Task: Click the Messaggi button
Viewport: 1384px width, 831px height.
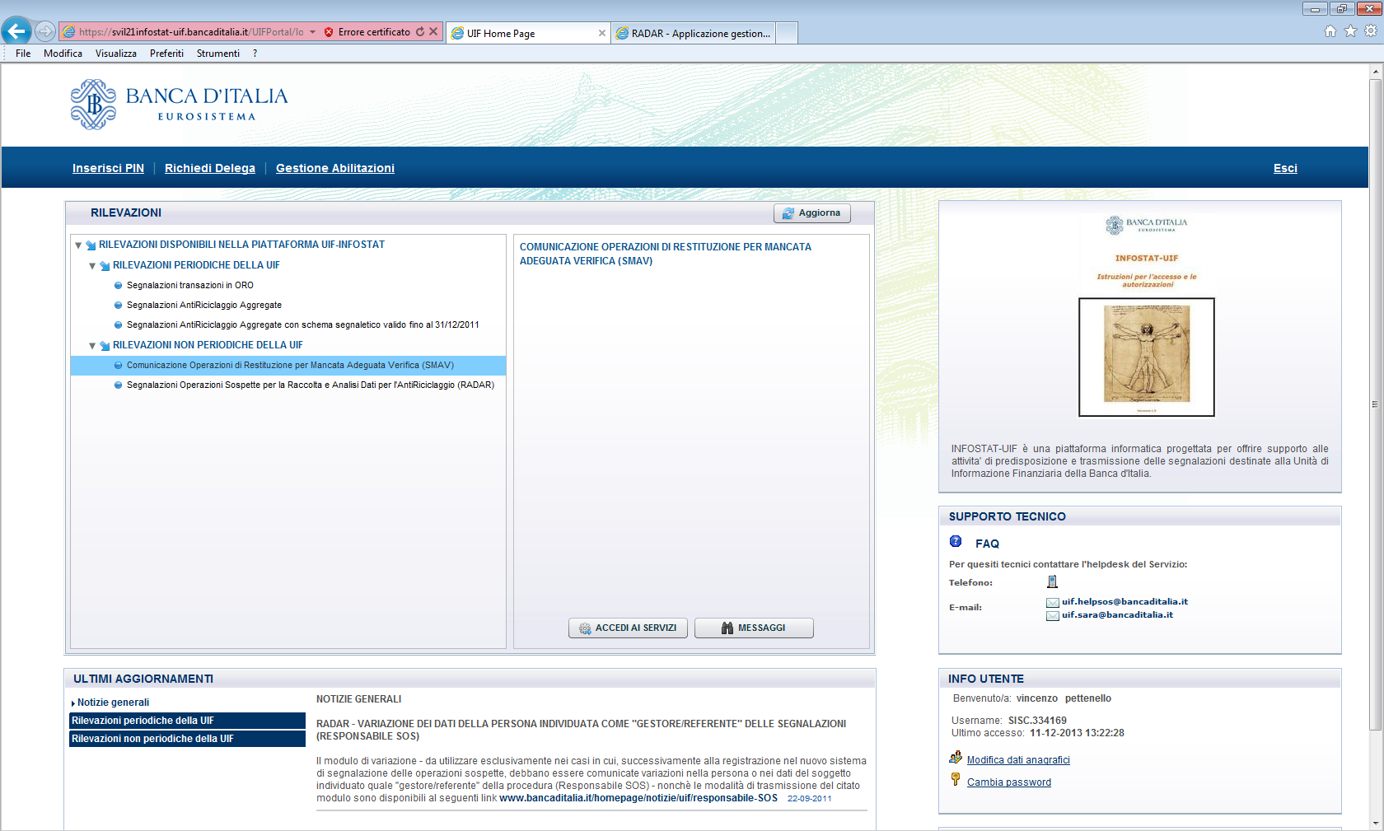Action: 754,628
